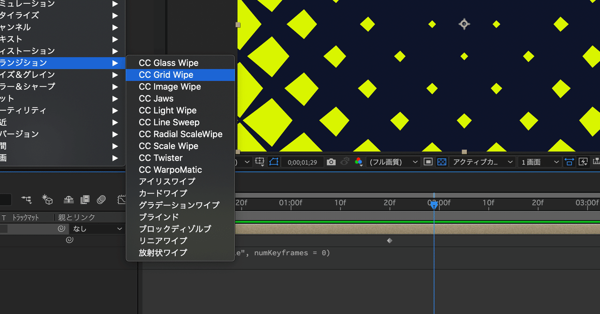Image resolution: width=600 pixels, height=314 pixels.
Task: Click the Fast Previews lightning button
Action: coord(583,162)
